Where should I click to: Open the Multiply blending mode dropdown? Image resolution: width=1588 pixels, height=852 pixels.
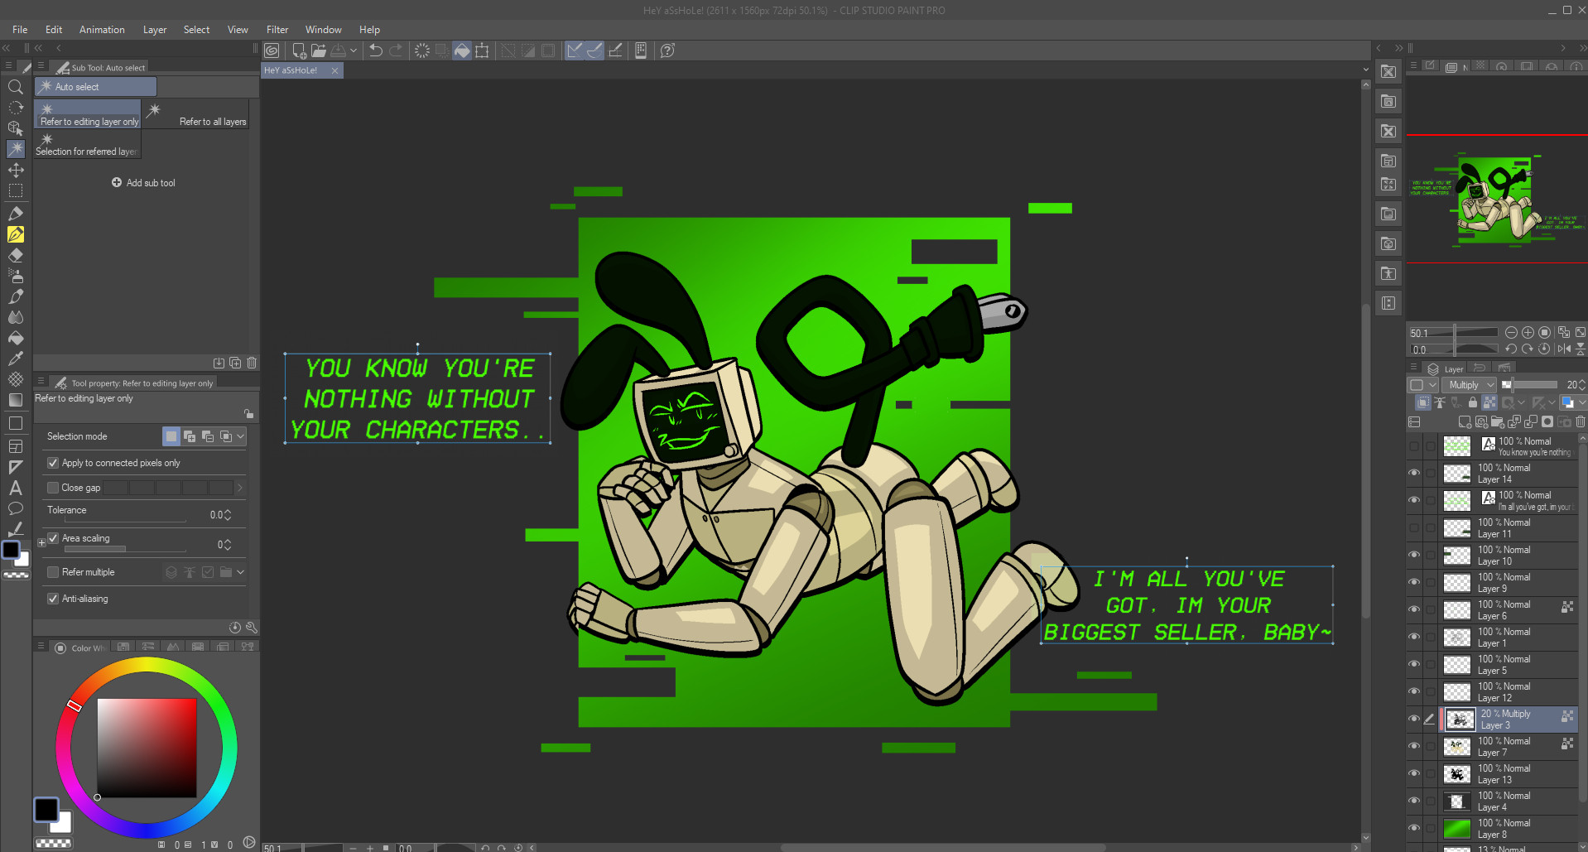pos(1470,385)
